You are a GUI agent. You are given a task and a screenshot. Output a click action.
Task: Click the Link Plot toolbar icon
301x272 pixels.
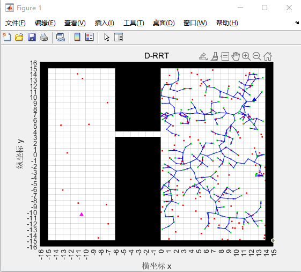pyautogui.click(x=61, y=37)
